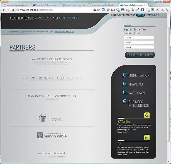Click the orange gear extension icon
This screenshot has height=164, width=171.
[x=108, y=10]
